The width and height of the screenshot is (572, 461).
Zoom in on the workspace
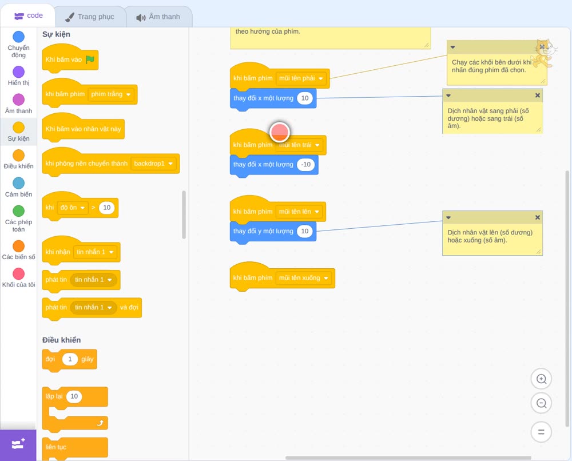541,379
